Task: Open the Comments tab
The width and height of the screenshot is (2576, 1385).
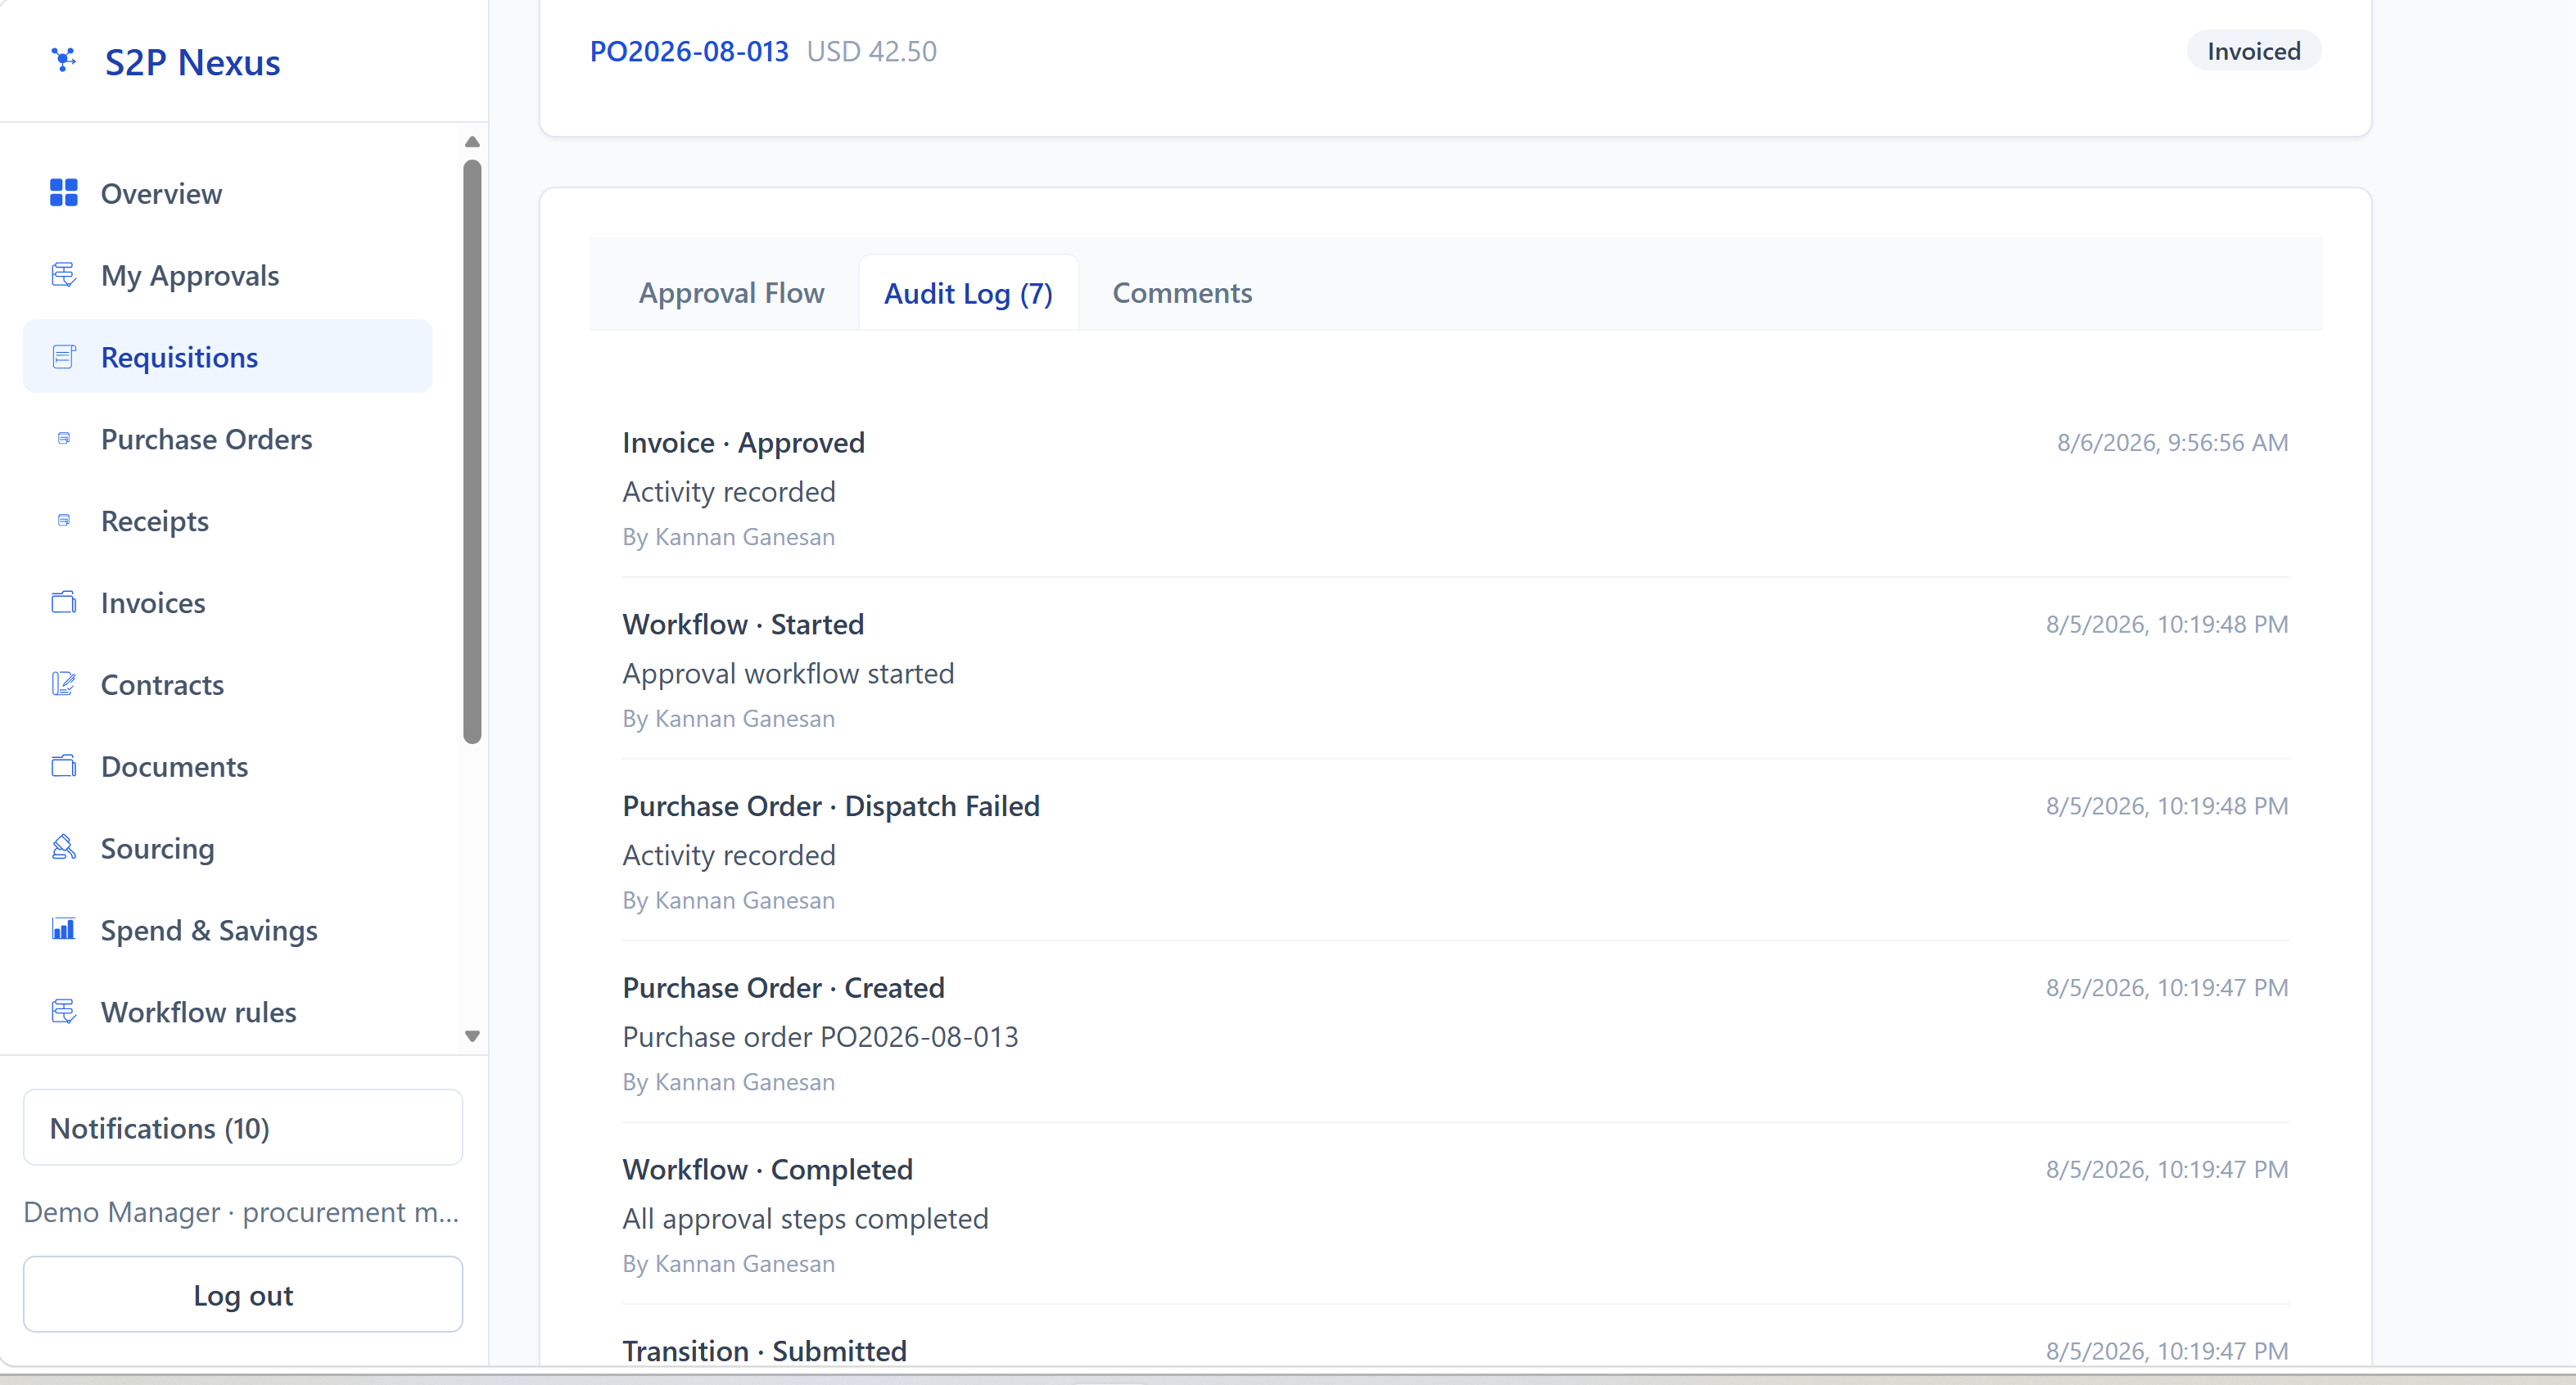Action: point(1182,293)
